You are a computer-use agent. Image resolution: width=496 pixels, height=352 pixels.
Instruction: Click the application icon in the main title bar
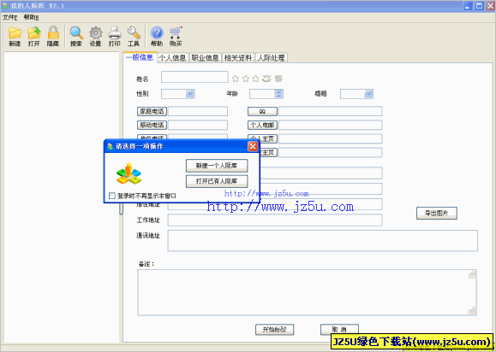pyautogui.click(x=5, y=6)
